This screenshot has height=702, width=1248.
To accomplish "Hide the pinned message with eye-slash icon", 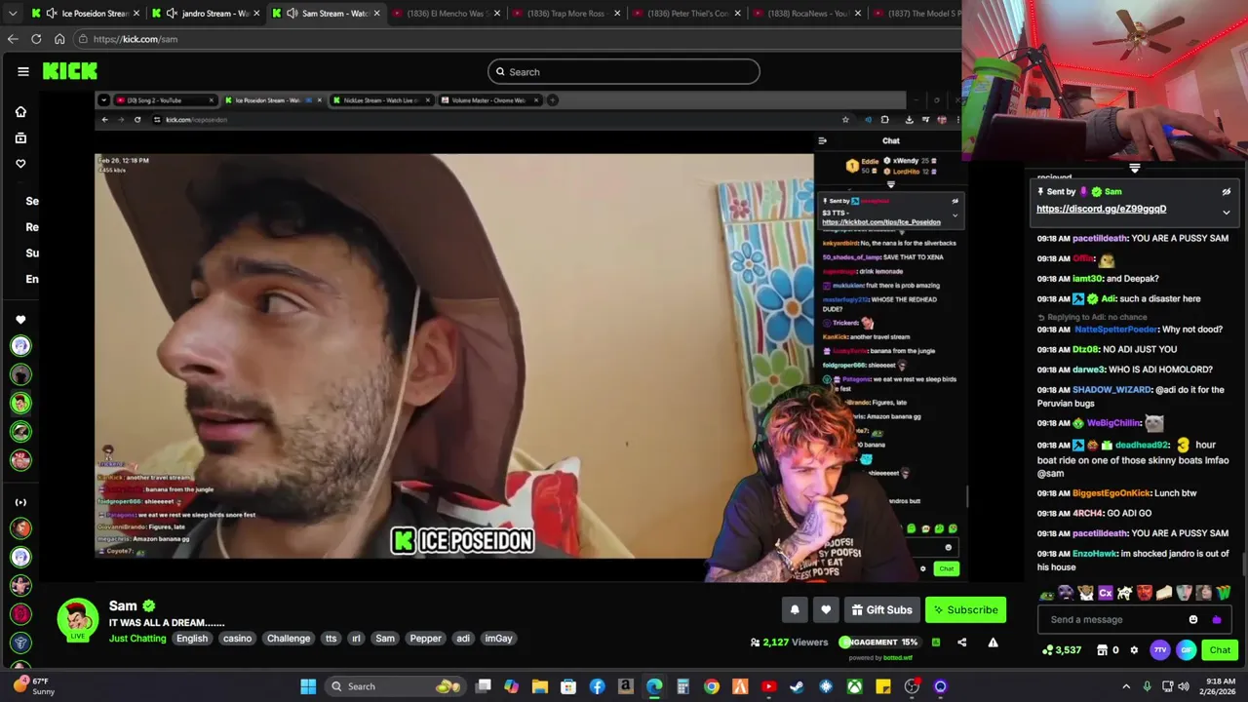I will click(1227, 192).
